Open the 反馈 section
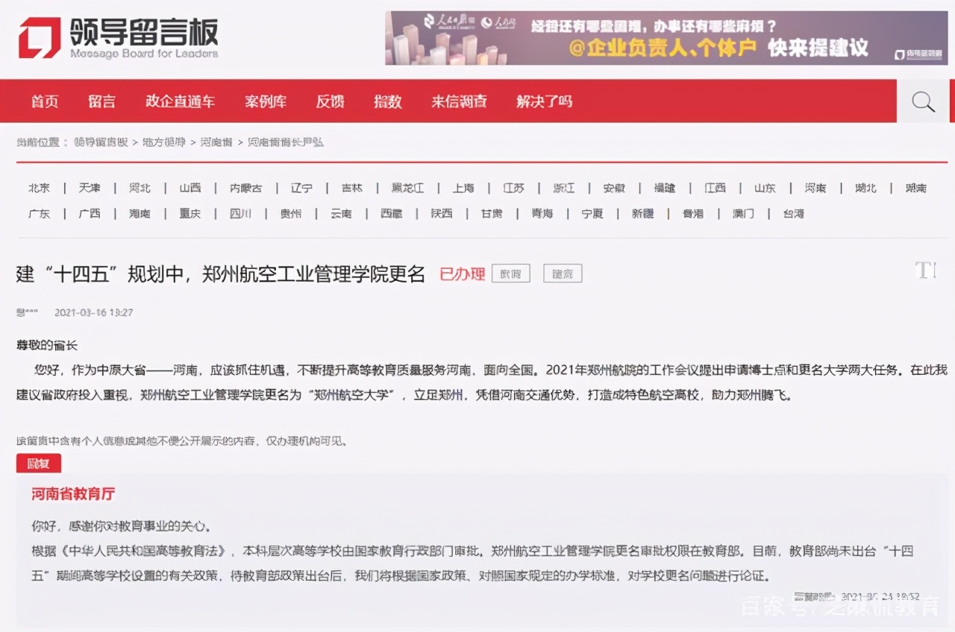The width and height of the screenshot is (955, 632). (x=330, y=101)
